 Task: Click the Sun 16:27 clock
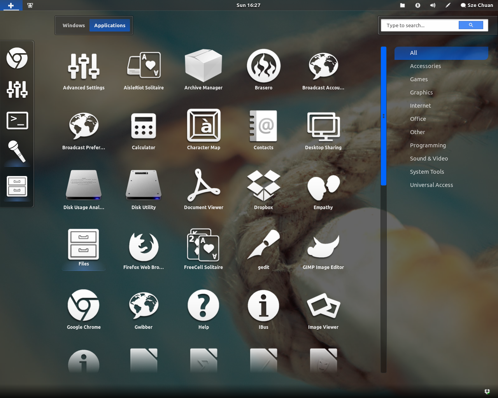tap(248, 5)
